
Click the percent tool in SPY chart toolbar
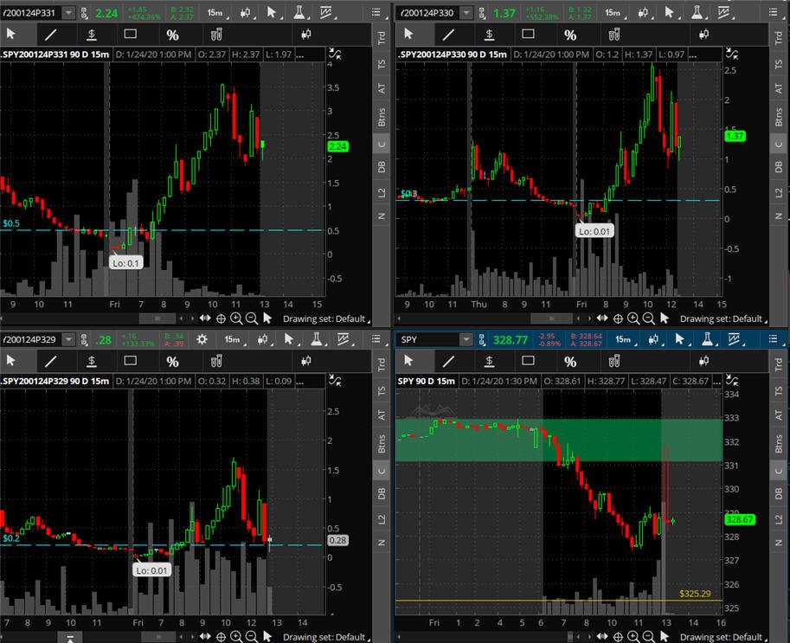tap(570, 362)
